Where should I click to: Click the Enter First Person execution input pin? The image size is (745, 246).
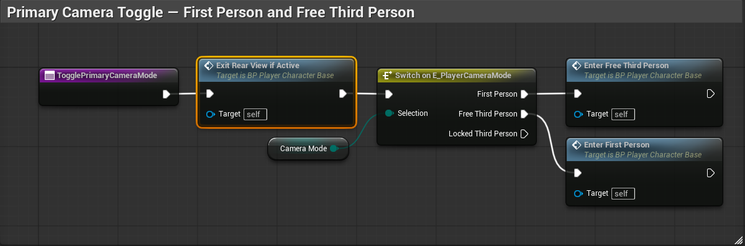pyautogui.click(x=577, y=173)
